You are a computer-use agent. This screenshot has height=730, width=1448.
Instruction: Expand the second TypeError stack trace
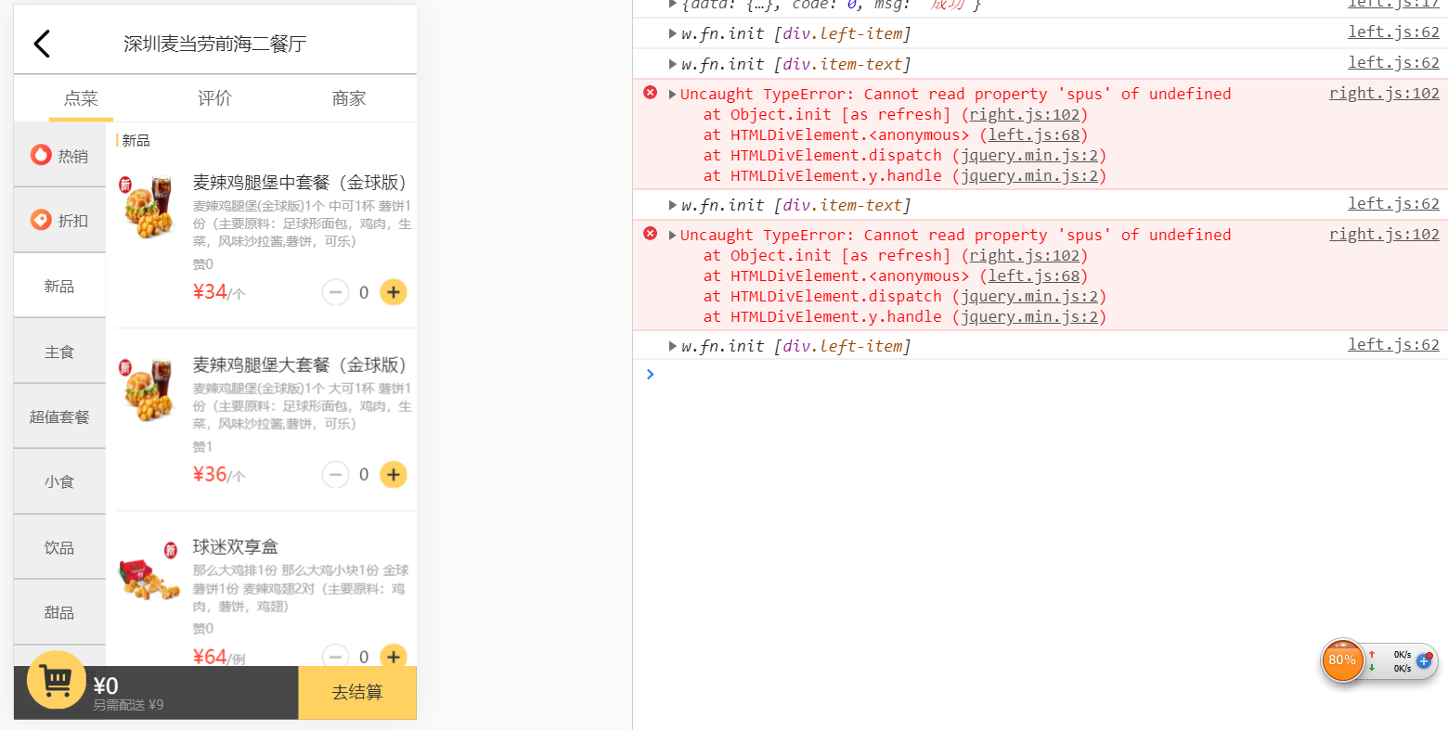[673, 235]
